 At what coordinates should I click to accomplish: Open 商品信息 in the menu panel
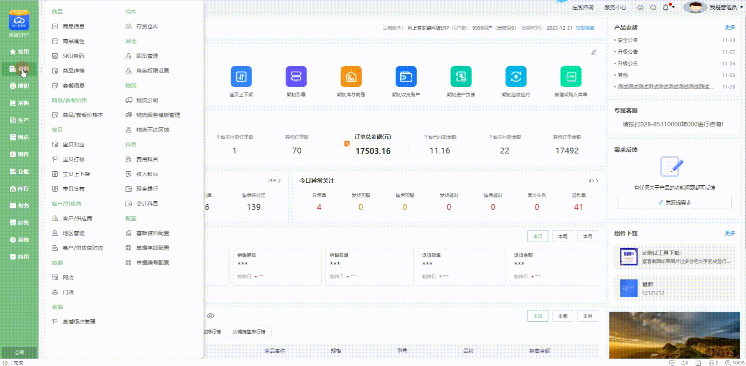pos(73,26)
